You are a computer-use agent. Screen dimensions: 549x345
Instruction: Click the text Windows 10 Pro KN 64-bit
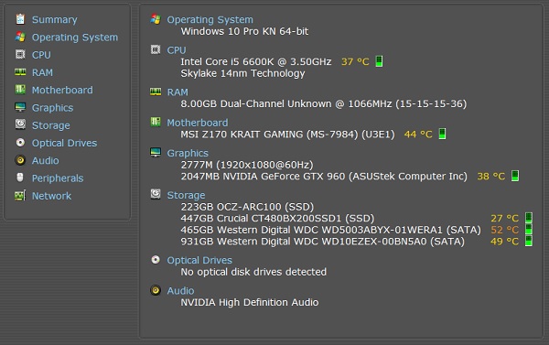tap(244, 31)
